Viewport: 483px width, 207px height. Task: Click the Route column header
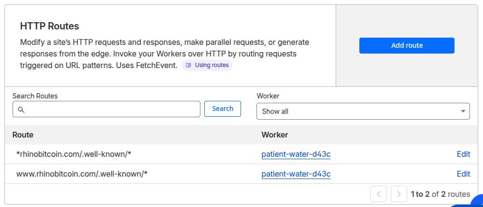pyautogui.click(x=23, y=135)
